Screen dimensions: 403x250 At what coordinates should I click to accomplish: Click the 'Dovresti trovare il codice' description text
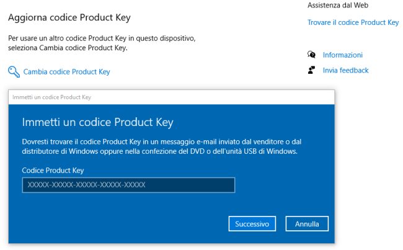pos(161,146)
